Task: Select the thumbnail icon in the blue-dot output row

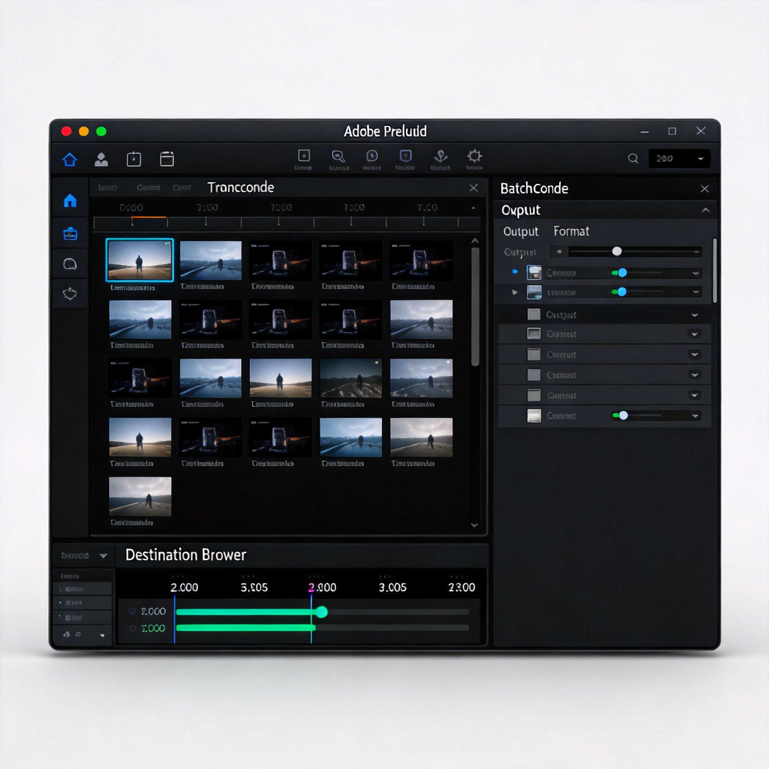Action: [534, 273]
